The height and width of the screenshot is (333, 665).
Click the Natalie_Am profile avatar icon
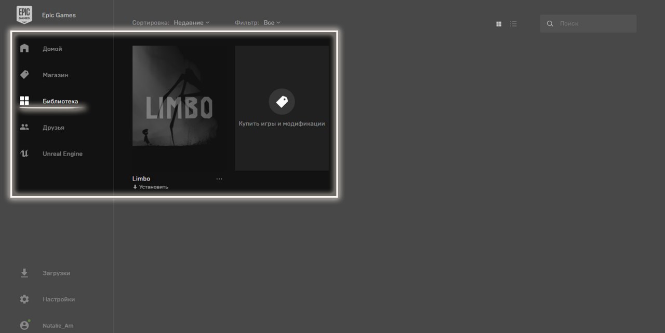pyautogui.click(x=24, y=325)
